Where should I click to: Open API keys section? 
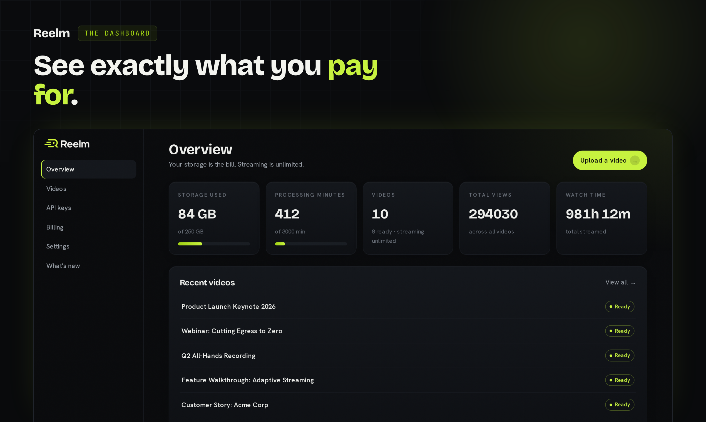coord(59,208)
